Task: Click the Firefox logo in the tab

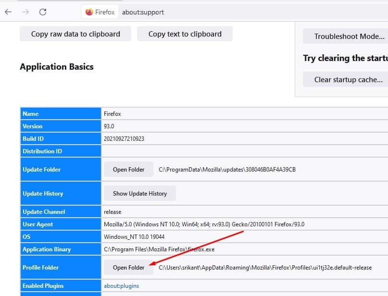Action: pyautogui.click(x=88, y=12)
